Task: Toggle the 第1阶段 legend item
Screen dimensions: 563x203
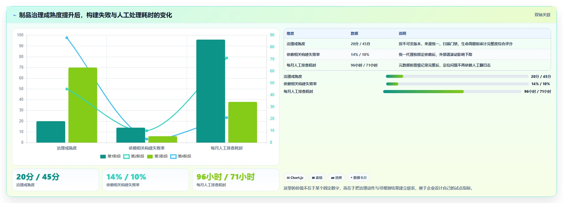Action: (x=110, y=156)
